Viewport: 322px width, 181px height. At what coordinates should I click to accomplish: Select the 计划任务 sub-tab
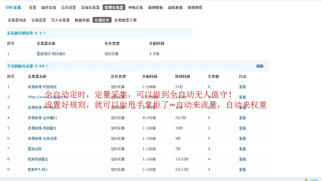click(x=102, y=20)
